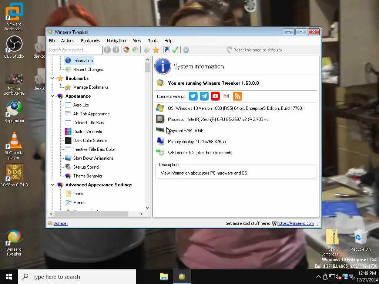The image size is (379, 284).
Task: Click tree vertical scrollbar down arrow
Action: point(147,208)
